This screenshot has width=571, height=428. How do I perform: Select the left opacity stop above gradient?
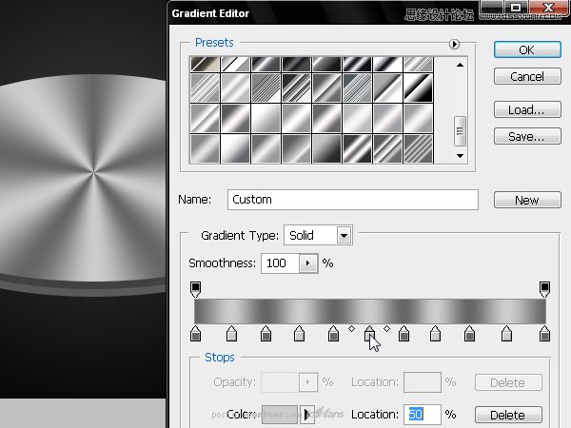point(196,288)
